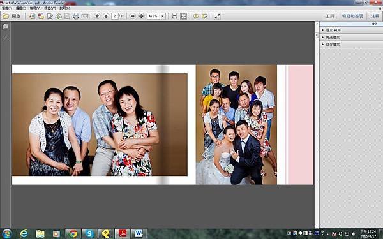Viewport: 383px width, 239px height.
Task: Open the Window (視窗) menu
Action: click(x=50, y=8)
